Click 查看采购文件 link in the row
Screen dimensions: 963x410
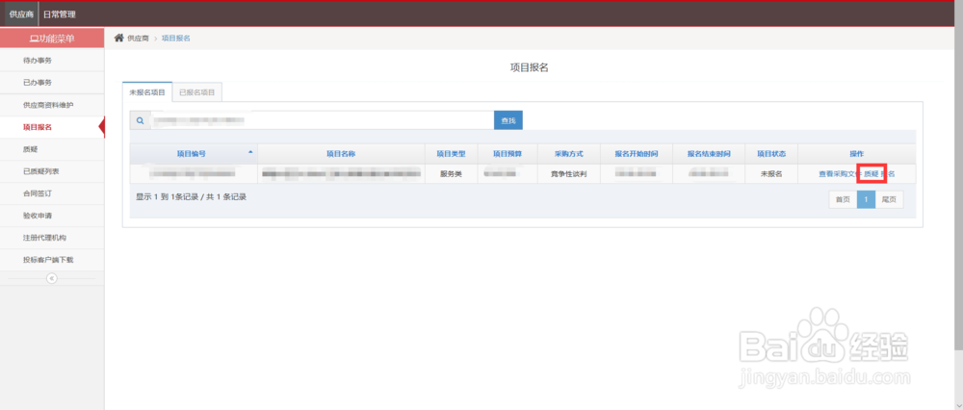point(840,174)
